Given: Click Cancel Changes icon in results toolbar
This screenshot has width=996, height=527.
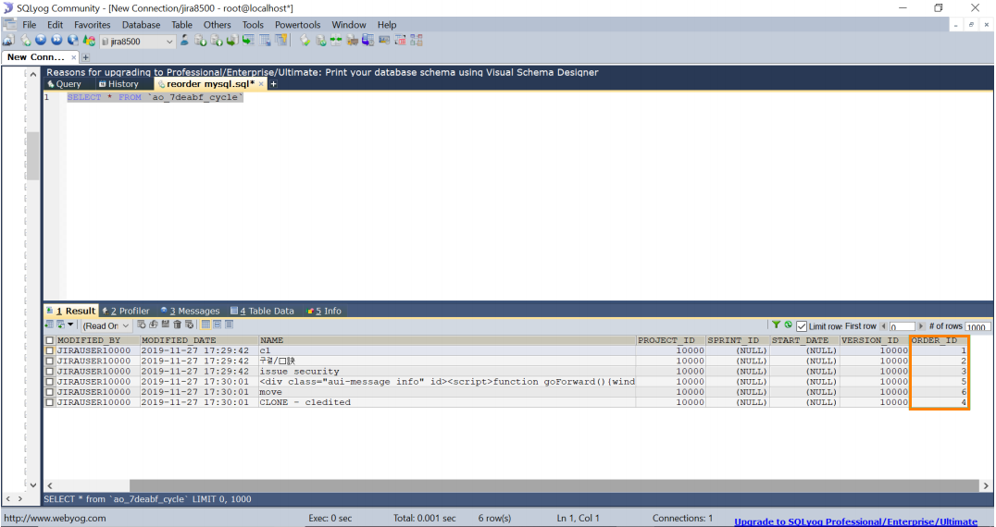Looking at the screenshot, I should (x=189, y=325).
